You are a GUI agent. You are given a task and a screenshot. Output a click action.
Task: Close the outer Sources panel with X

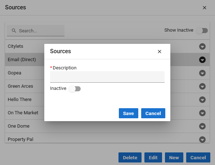pos(205,8)
